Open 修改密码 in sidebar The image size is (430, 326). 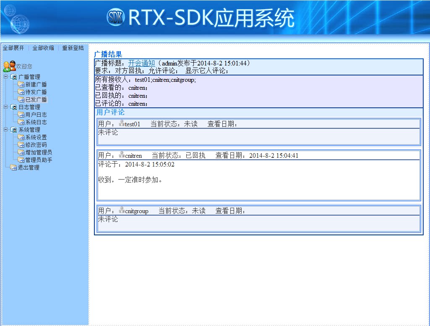36,145
